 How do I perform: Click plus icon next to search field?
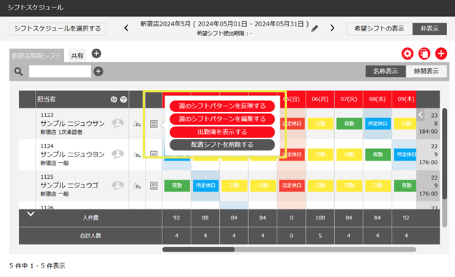pos(98,71)
